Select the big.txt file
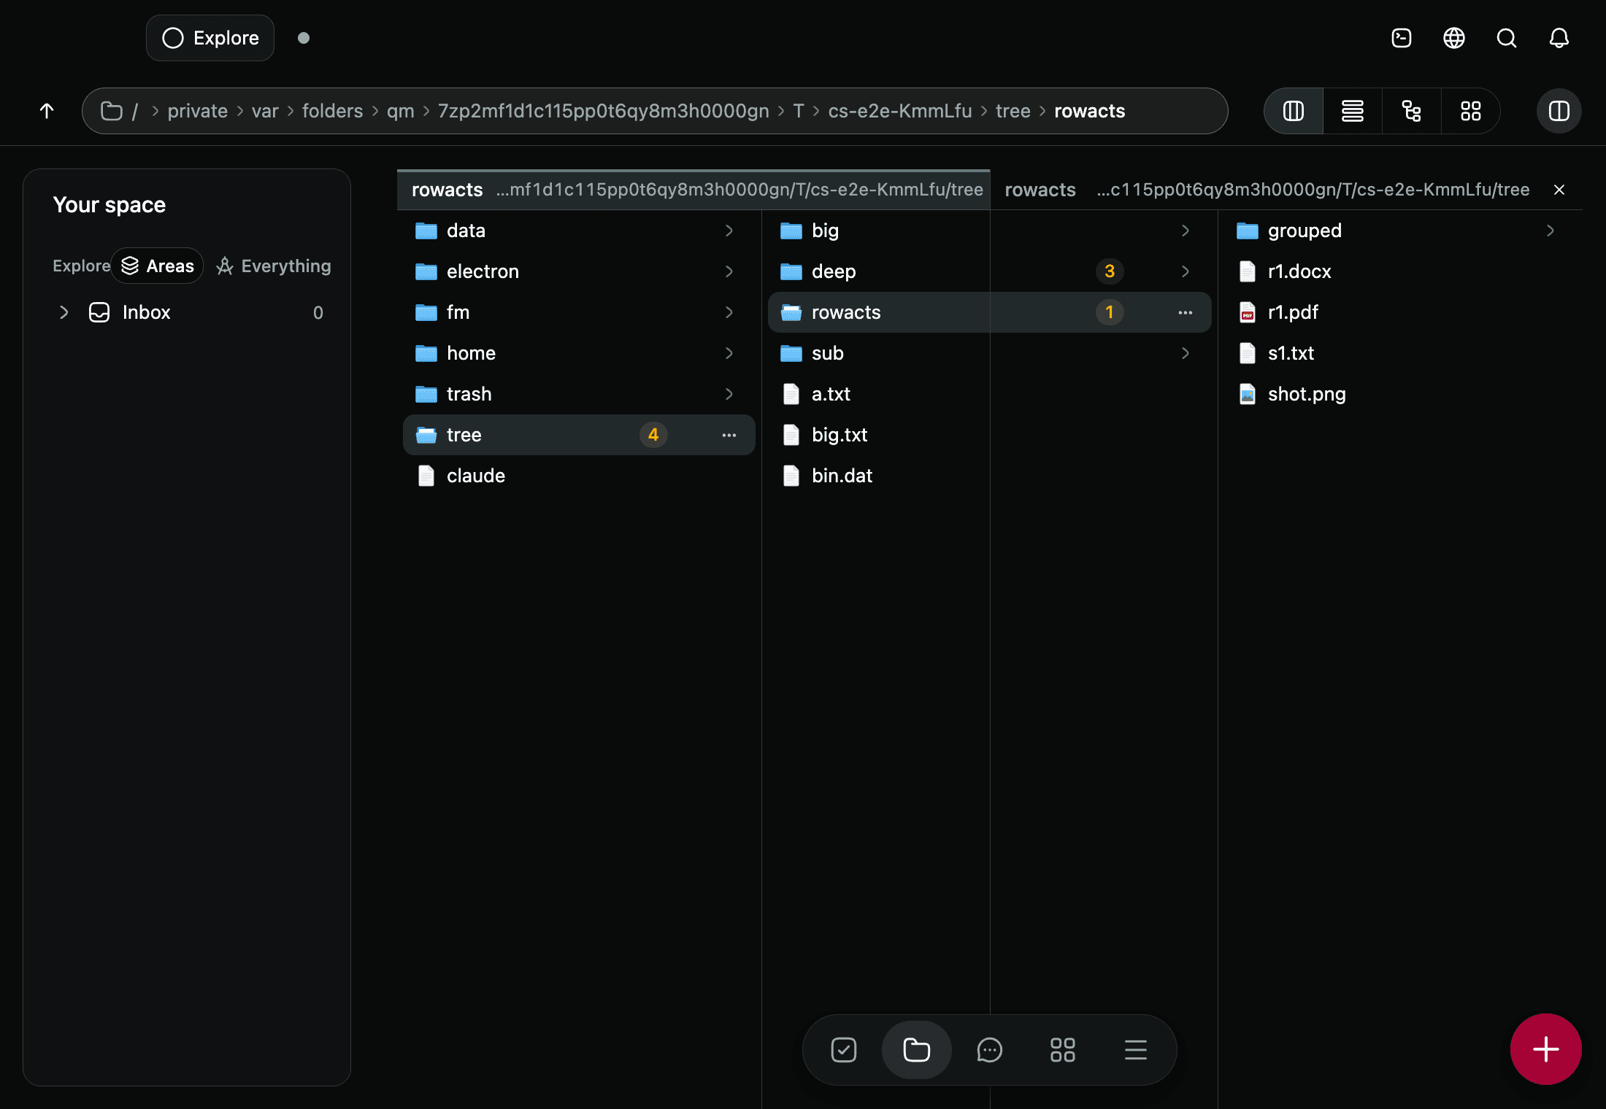The image size is (1606, 1109). click(990, 435)
